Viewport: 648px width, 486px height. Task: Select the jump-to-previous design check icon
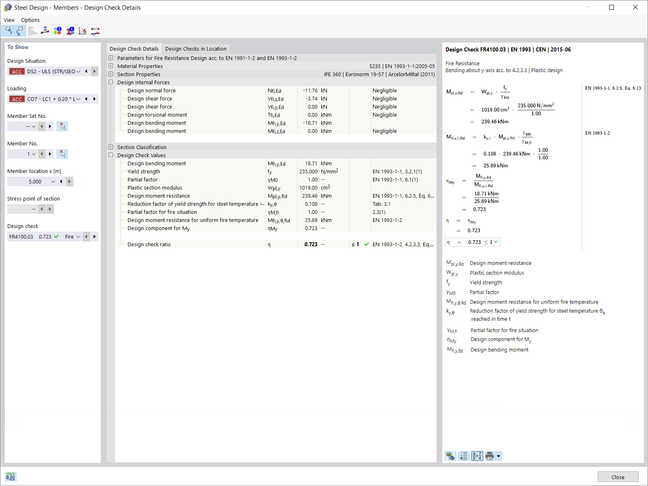[x=8, y=31]
